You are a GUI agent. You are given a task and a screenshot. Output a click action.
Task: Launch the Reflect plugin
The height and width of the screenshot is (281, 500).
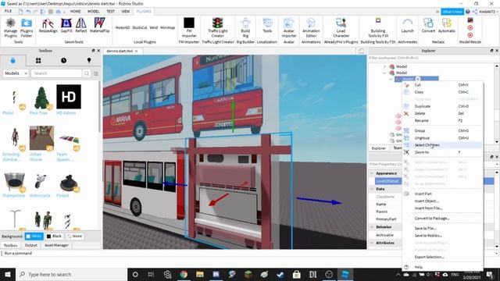tap(81, 26)
